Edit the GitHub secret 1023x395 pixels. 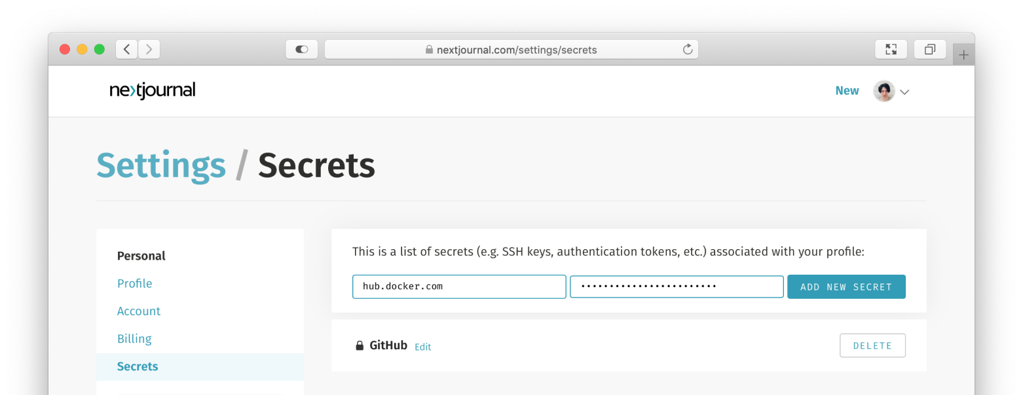[423, 347]
